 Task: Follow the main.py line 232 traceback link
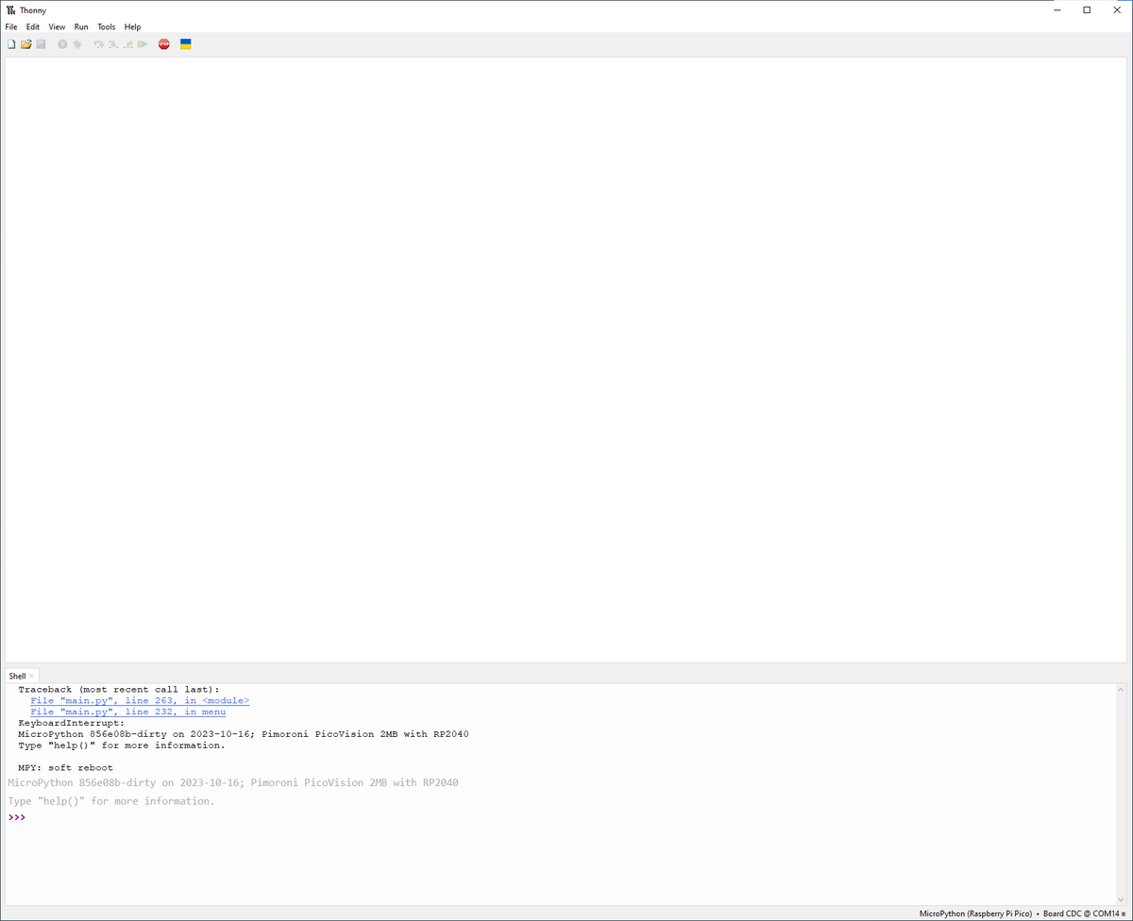tap(127, 712)
